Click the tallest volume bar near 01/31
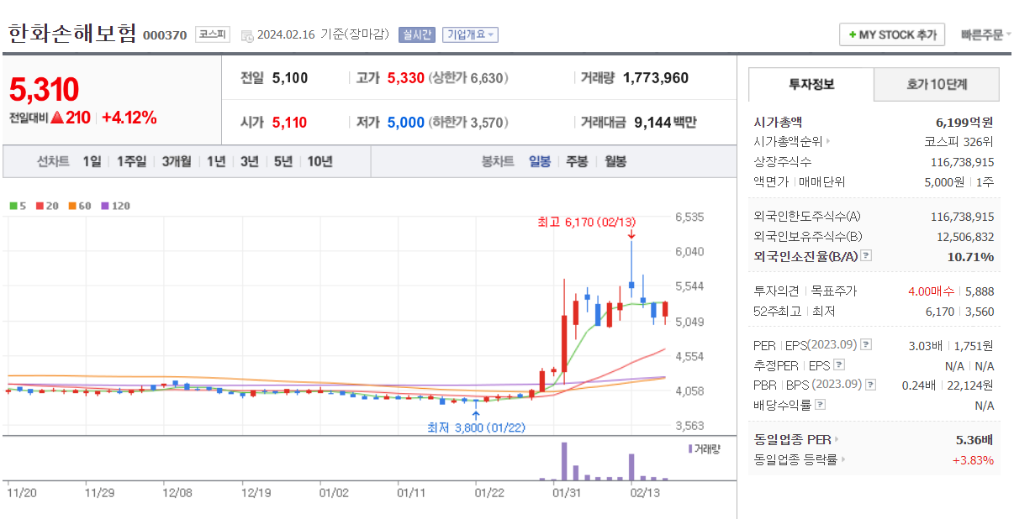The height and width of the screenshot is (519, 1014). pos(564,461)
